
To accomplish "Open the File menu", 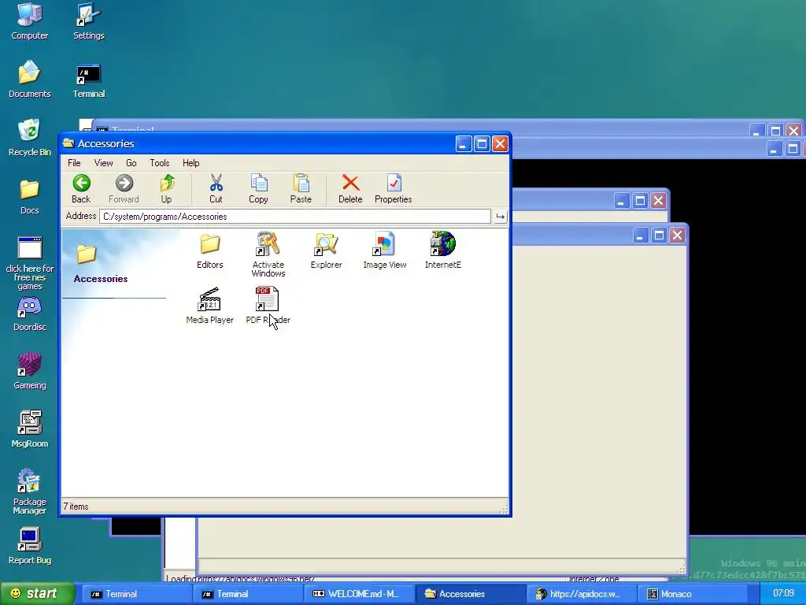I will [x=74, y=163].
